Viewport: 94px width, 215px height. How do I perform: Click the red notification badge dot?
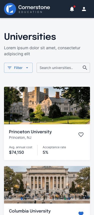click(74, 6)
